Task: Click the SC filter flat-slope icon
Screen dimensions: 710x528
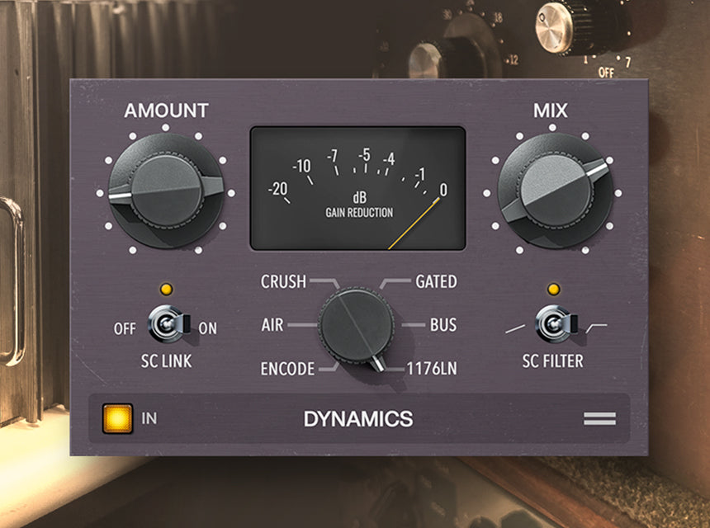Action: coord(515,329)
